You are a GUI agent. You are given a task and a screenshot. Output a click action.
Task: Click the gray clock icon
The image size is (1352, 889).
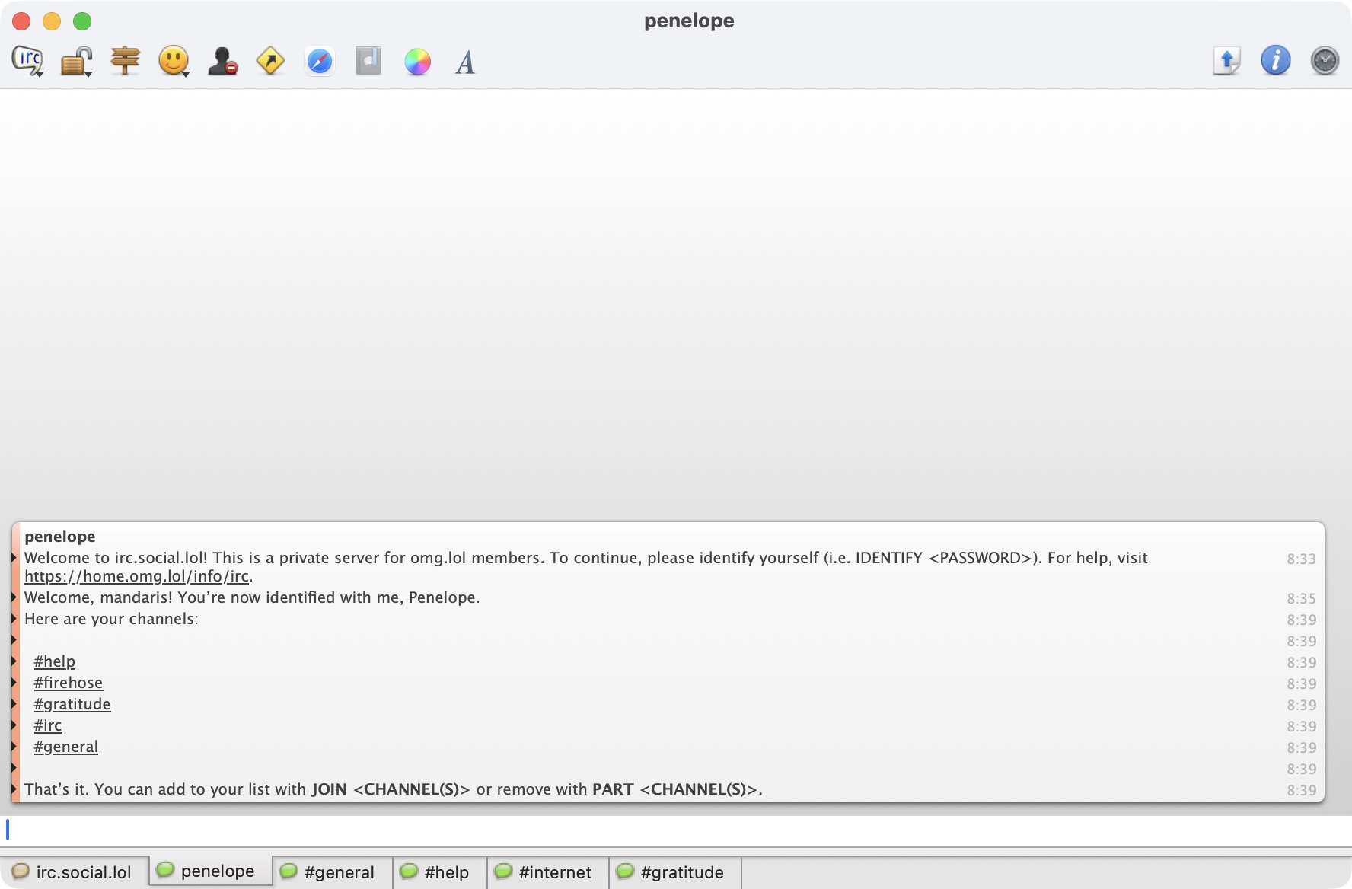pyautogui.click(x=1325, y=61)
